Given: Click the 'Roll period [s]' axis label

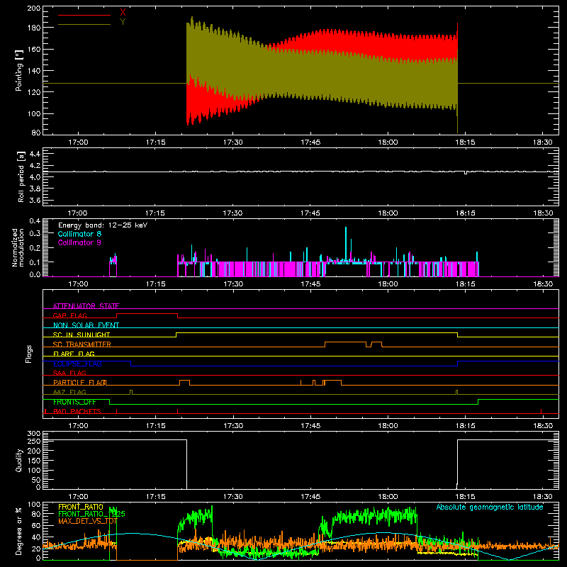Looking at the screenshot, I should tap(21, 176).
